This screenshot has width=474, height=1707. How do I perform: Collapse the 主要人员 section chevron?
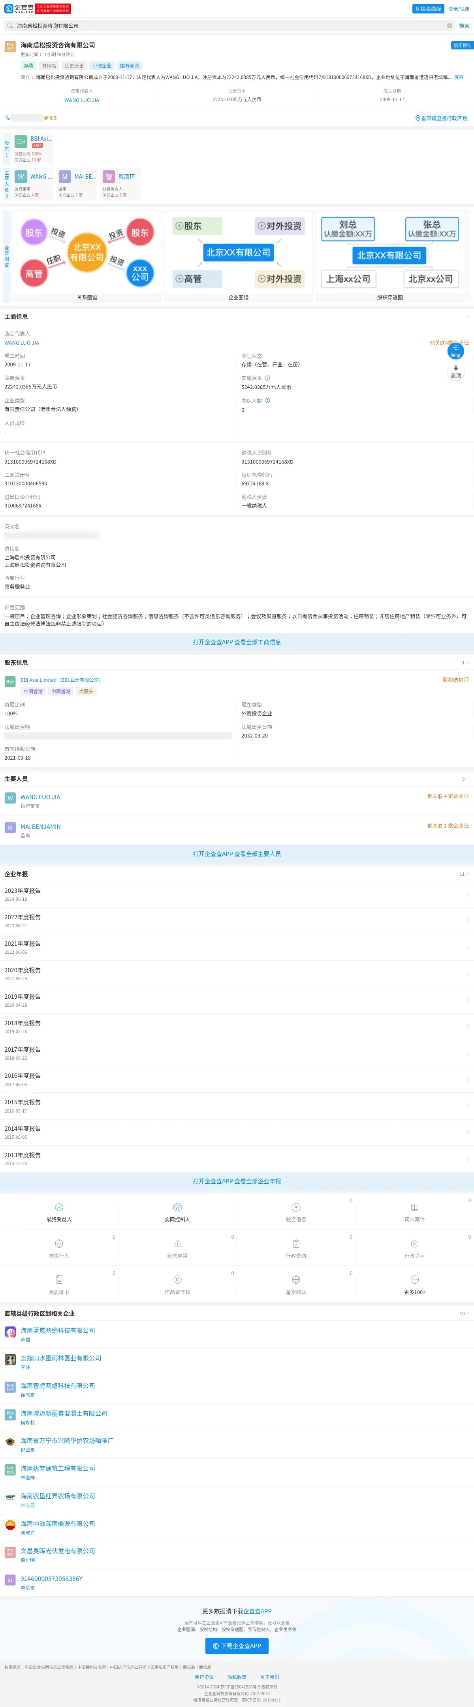[468, 779]
